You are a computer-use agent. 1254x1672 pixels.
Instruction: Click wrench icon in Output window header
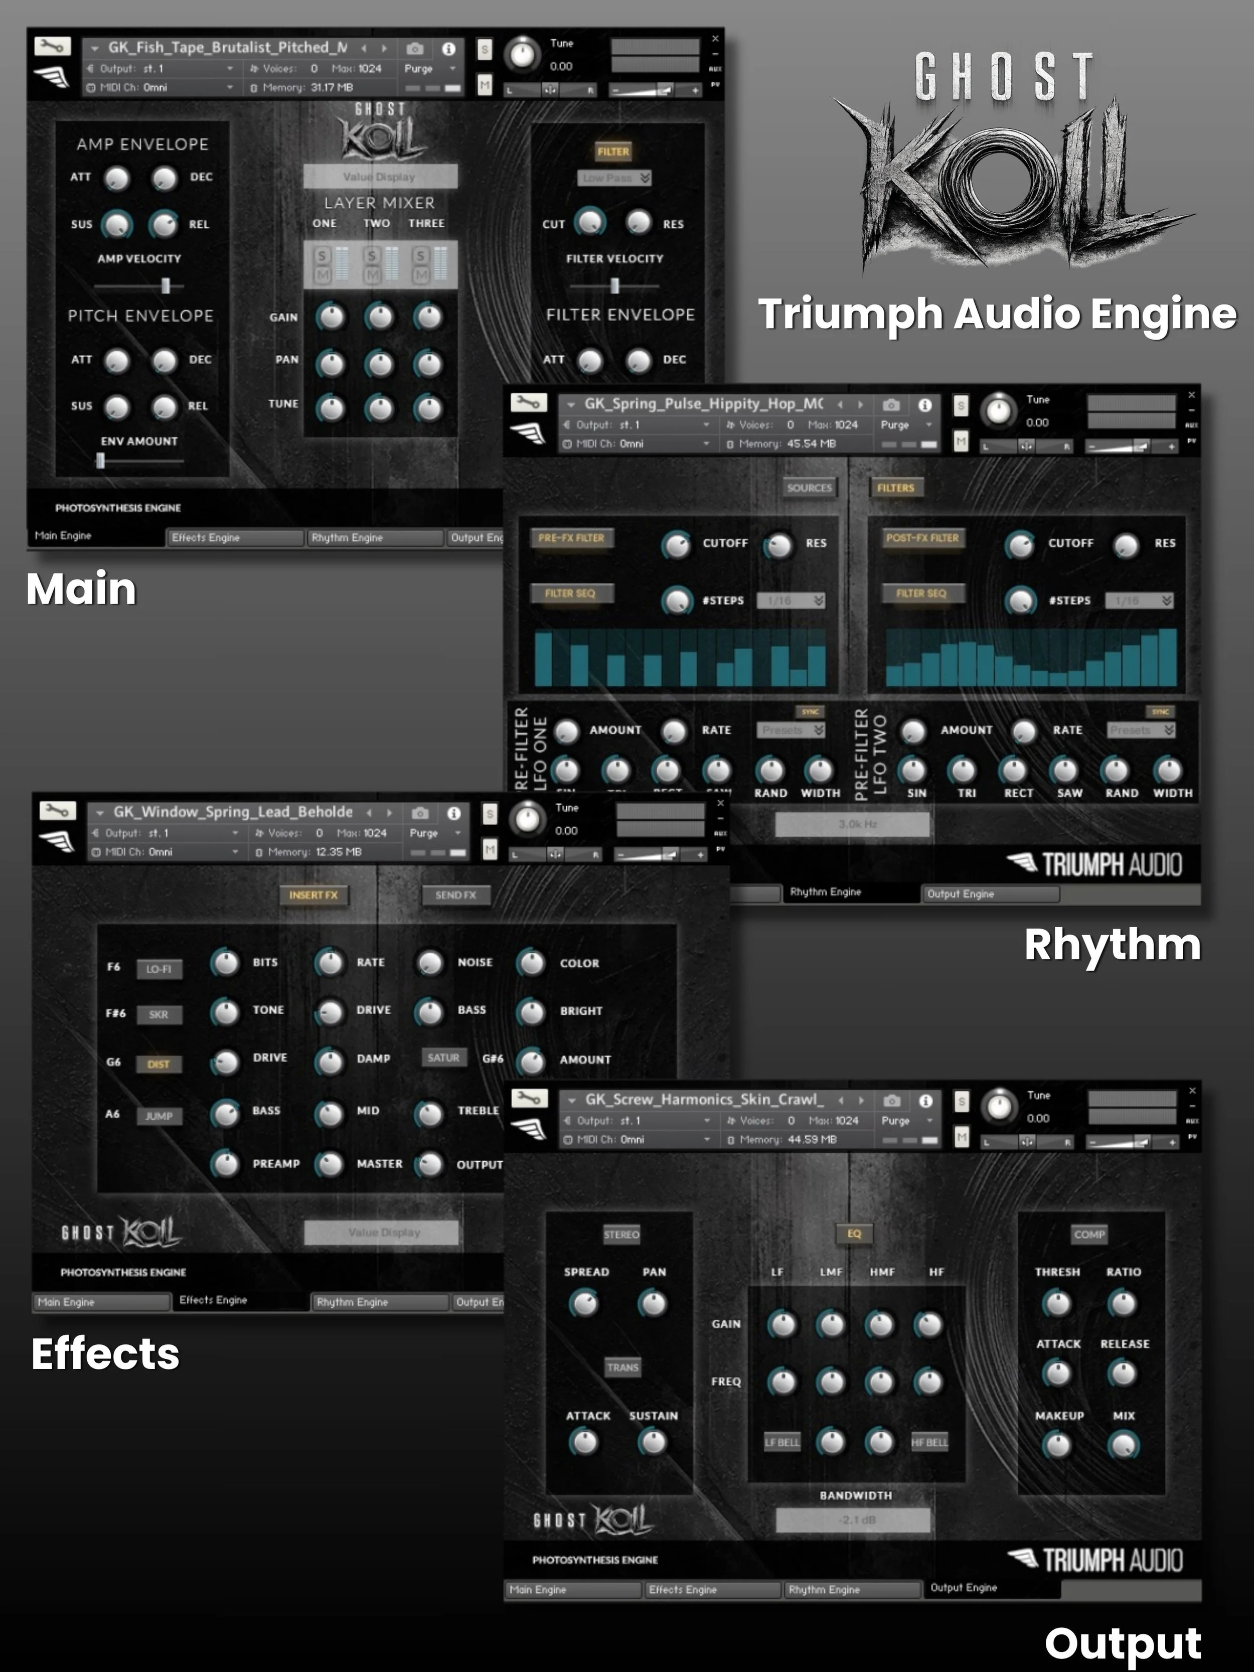(530, 1098)
